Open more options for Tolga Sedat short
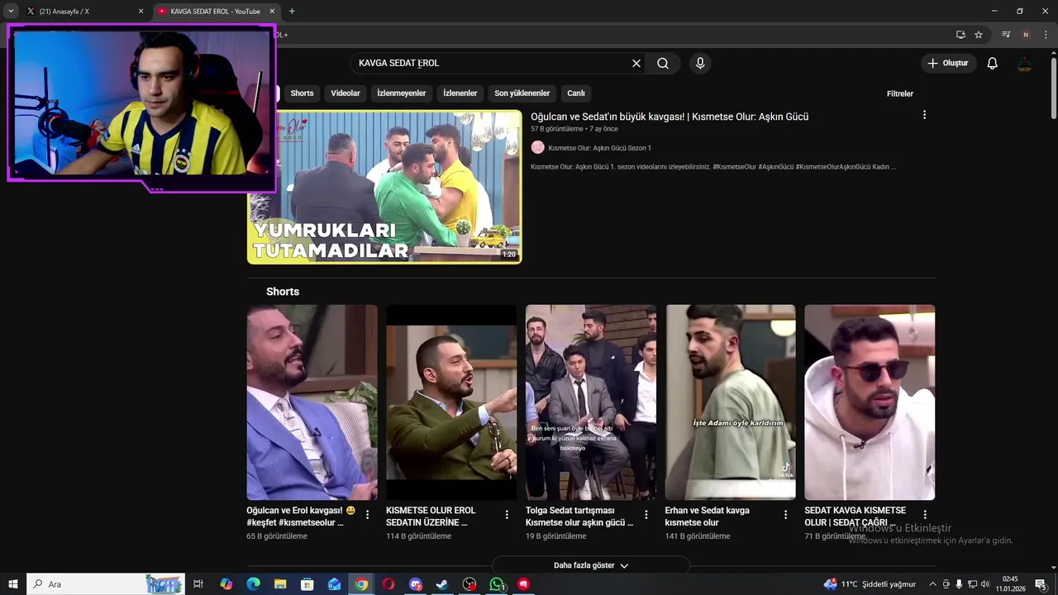This screenshot has width=1058, height=595. click(x=646, y=515)
